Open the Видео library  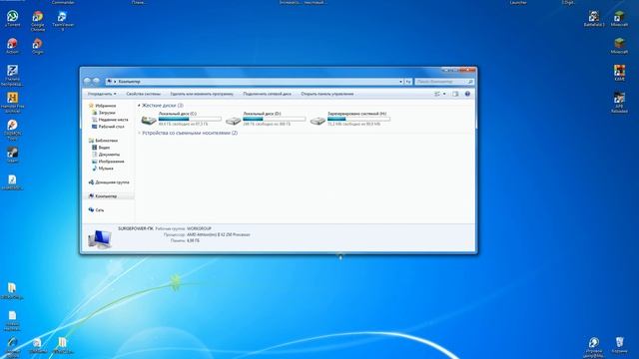104,148
